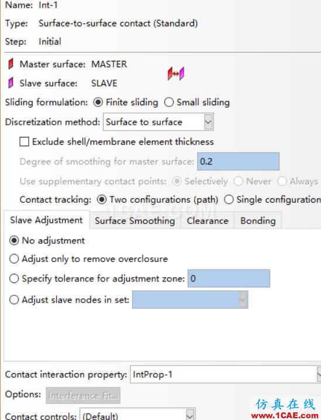Select the Finite sliding radio button
The image size is (321, 420).
point(98,102)
